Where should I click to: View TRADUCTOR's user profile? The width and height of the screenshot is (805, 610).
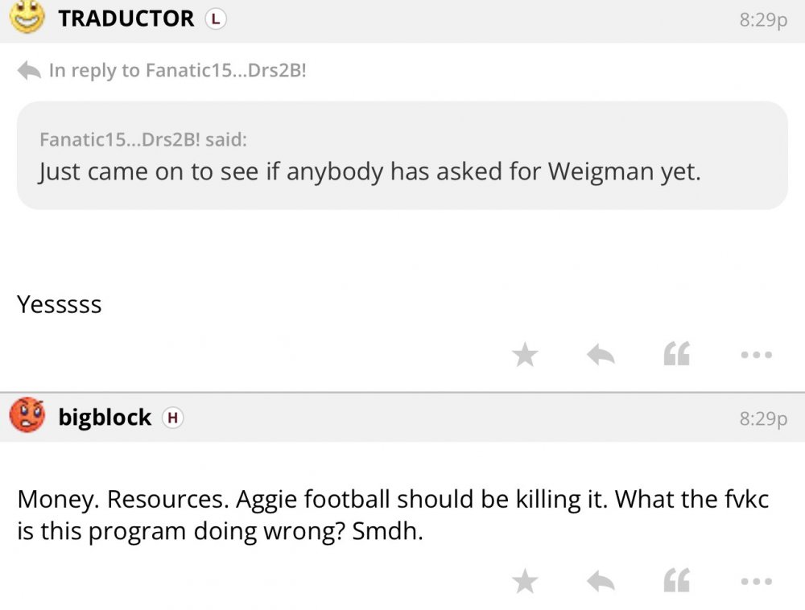tap(126, 18)
